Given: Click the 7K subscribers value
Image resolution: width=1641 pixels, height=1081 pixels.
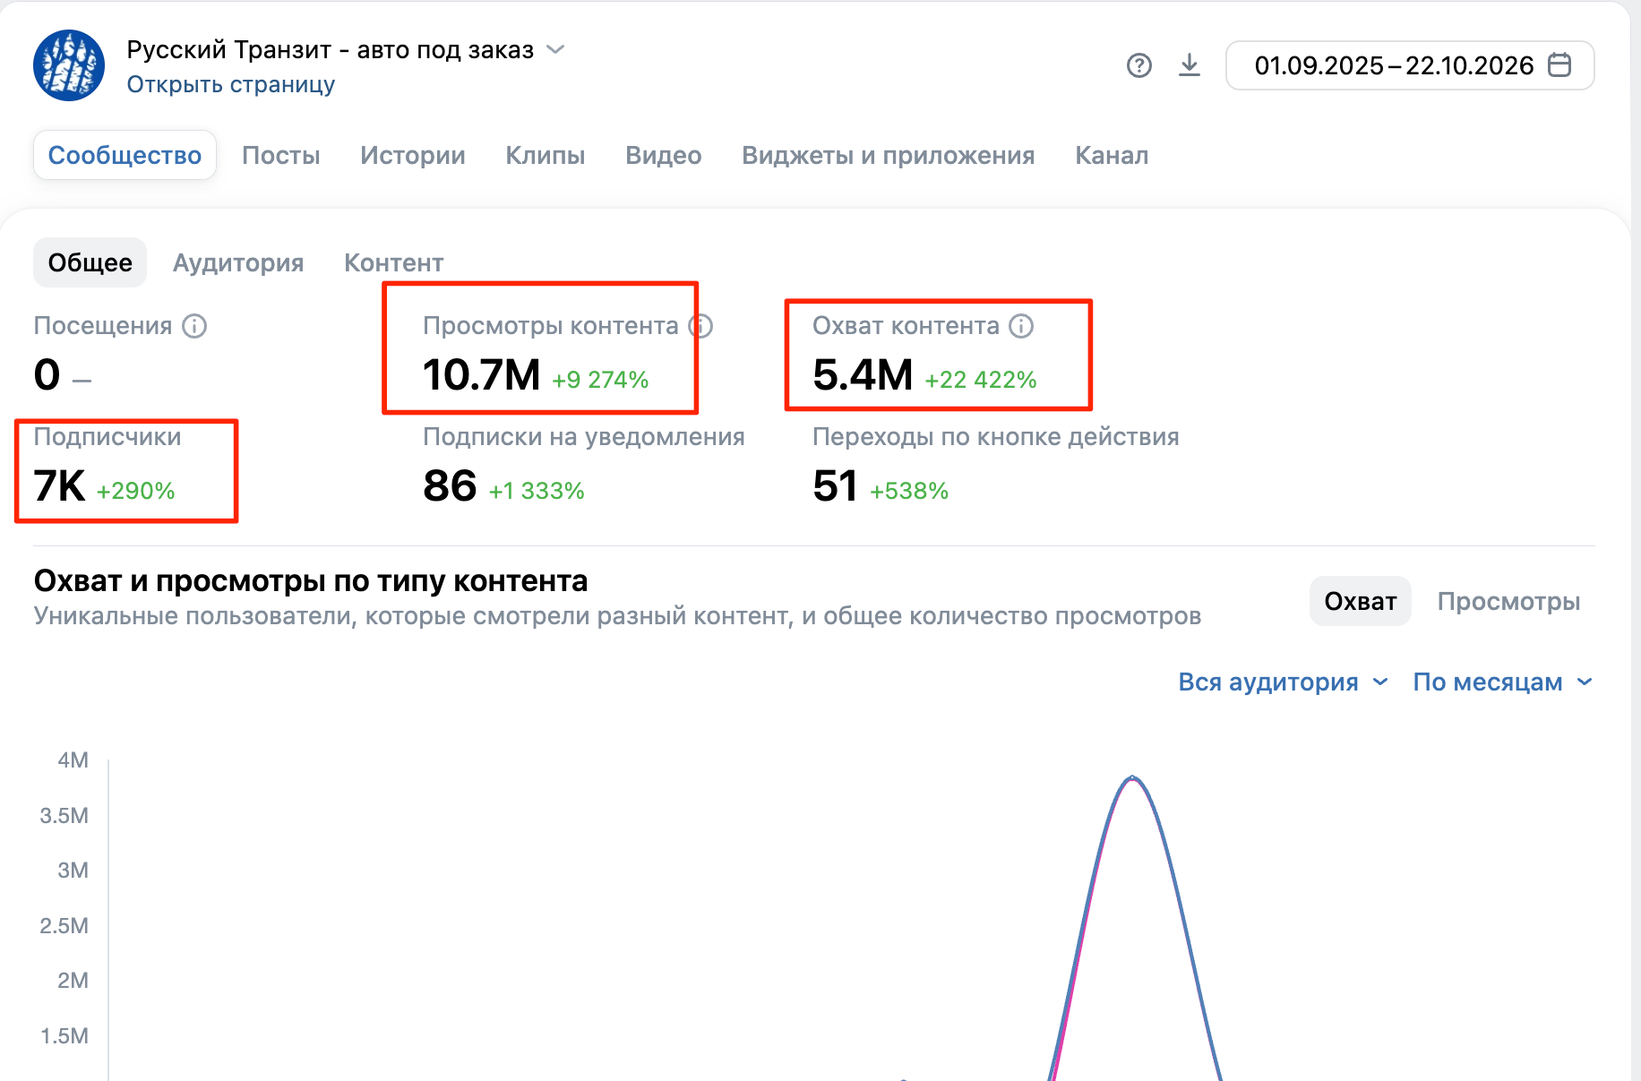Looking at the screenshot, I should click(59, 486).
